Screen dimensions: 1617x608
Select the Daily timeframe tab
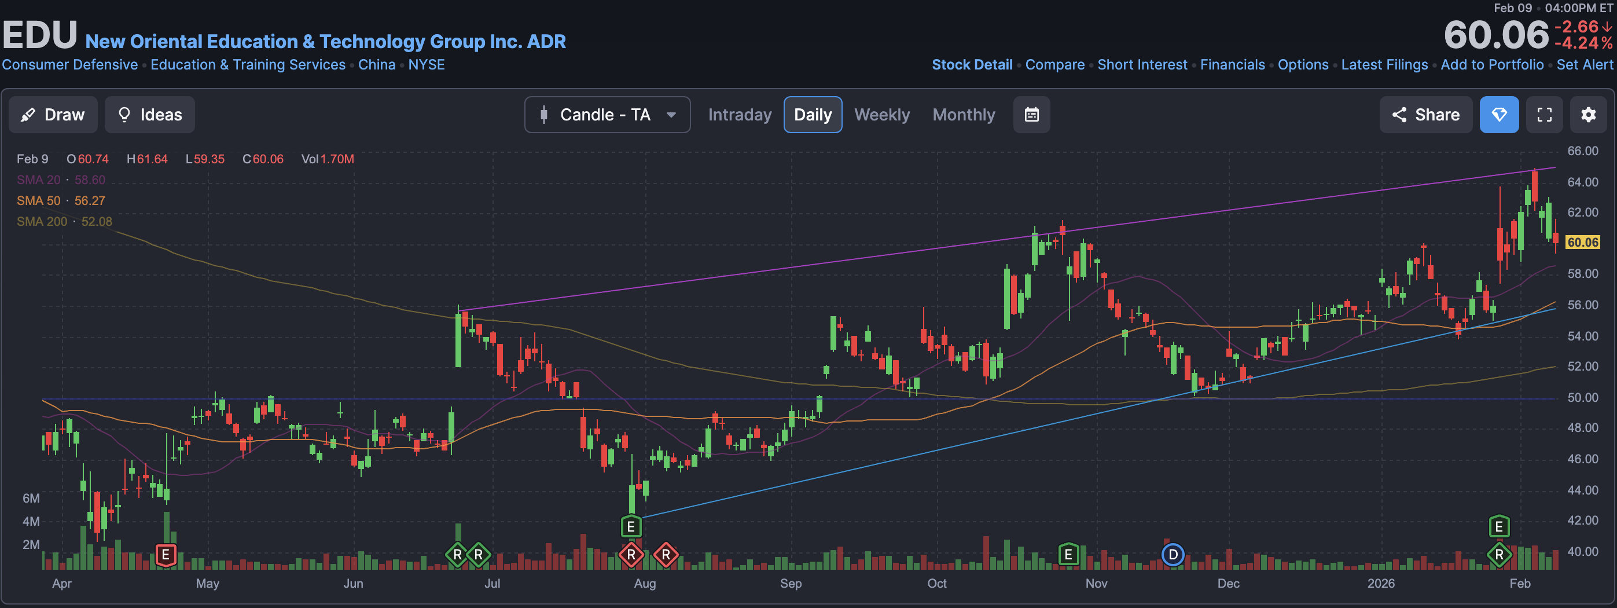coord(813,114)
